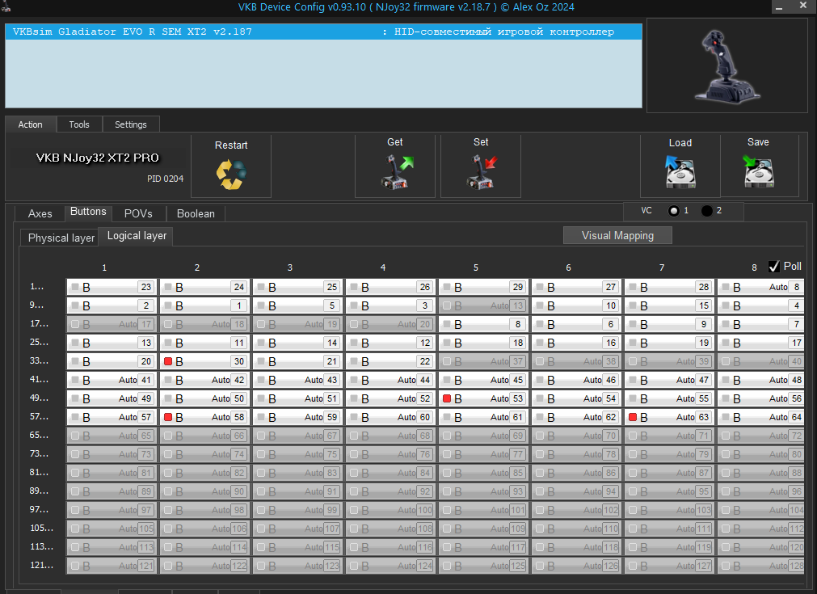Select the Logical layer tab
Viewport: 817px width, 594px height.
137,236
